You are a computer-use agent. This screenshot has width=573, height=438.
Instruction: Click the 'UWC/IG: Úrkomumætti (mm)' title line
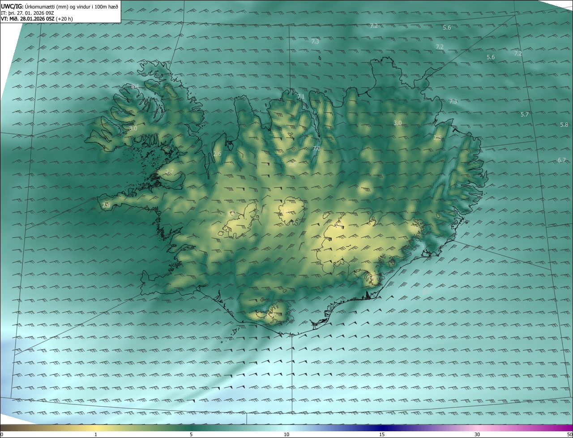[60, 6]
